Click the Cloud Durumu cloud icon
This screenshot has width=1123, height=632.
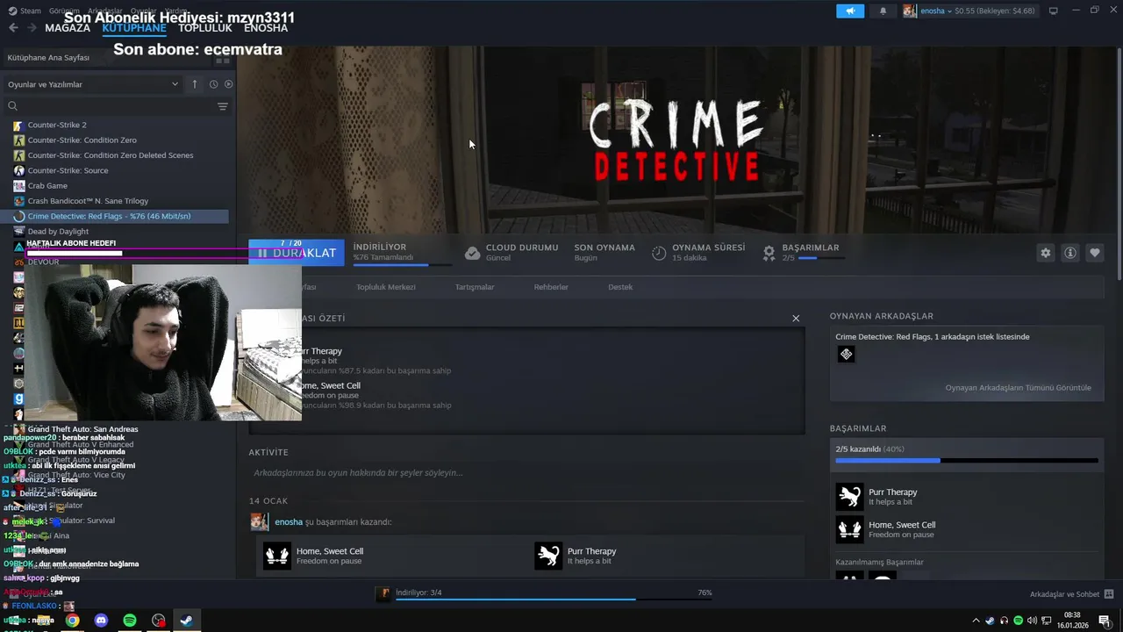click(x=472, y=253)
